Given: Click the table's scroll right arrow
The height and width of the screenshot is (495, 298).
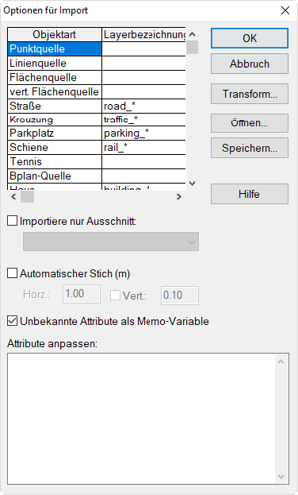Looking at the screenshot, I should click(179, 197).
